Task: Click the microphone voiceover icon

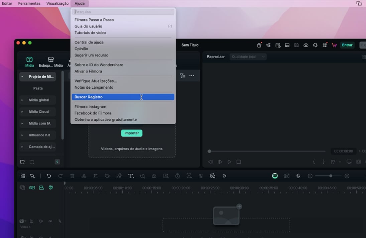Action: tap(298, 176)
